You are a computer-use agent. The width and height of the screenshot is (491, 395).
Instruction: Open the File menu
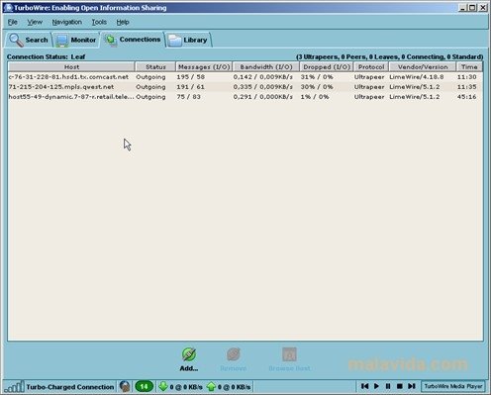(13, 22)
